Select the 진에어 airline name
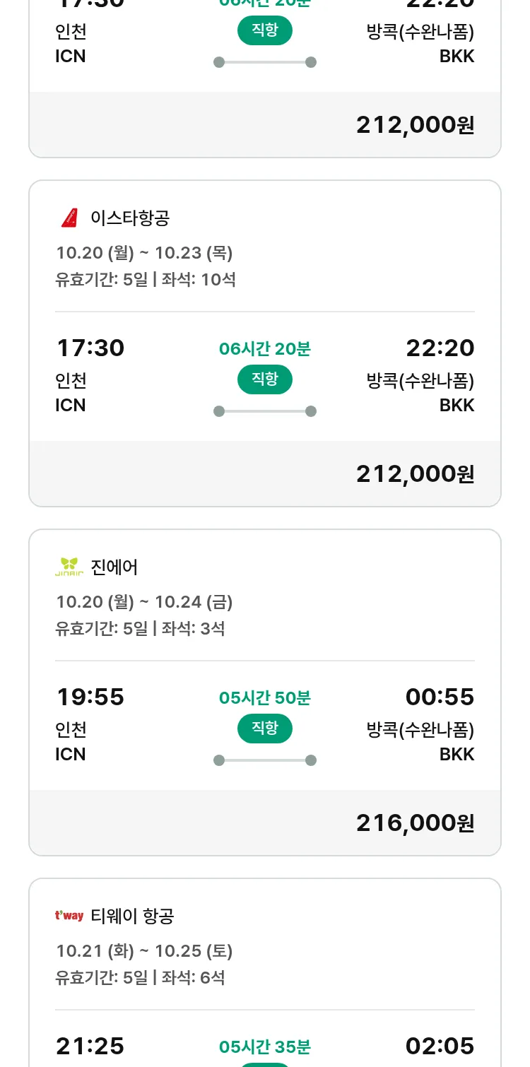Screen dimensions: 530x1067 coord(114,567)
